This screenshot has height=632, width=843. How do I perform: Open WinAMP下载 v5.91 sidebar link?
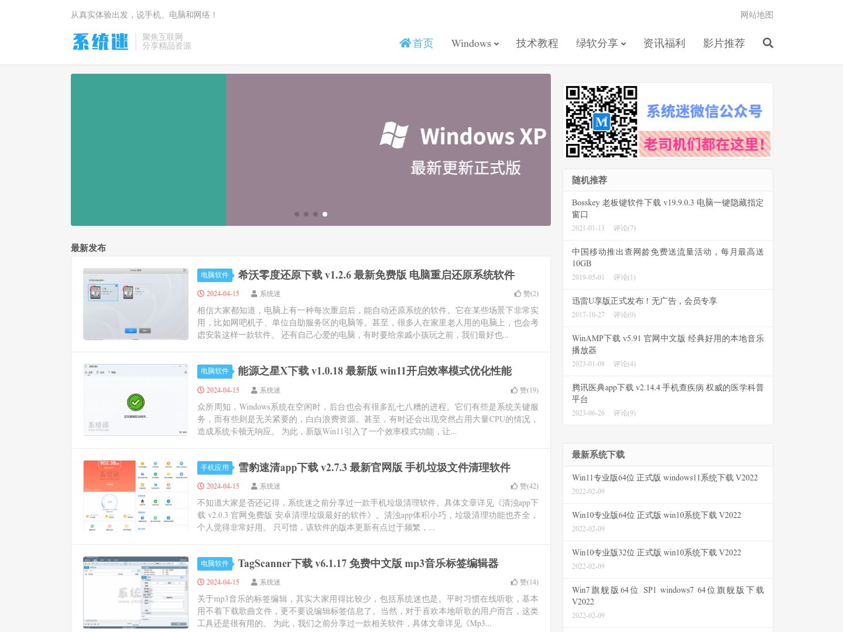pos(667,344)
